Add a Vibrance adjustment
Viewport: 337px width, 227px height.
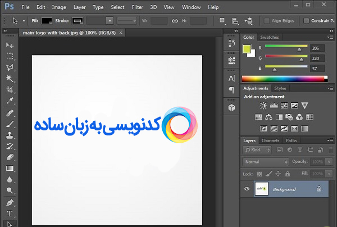click(x=305, y=105)
